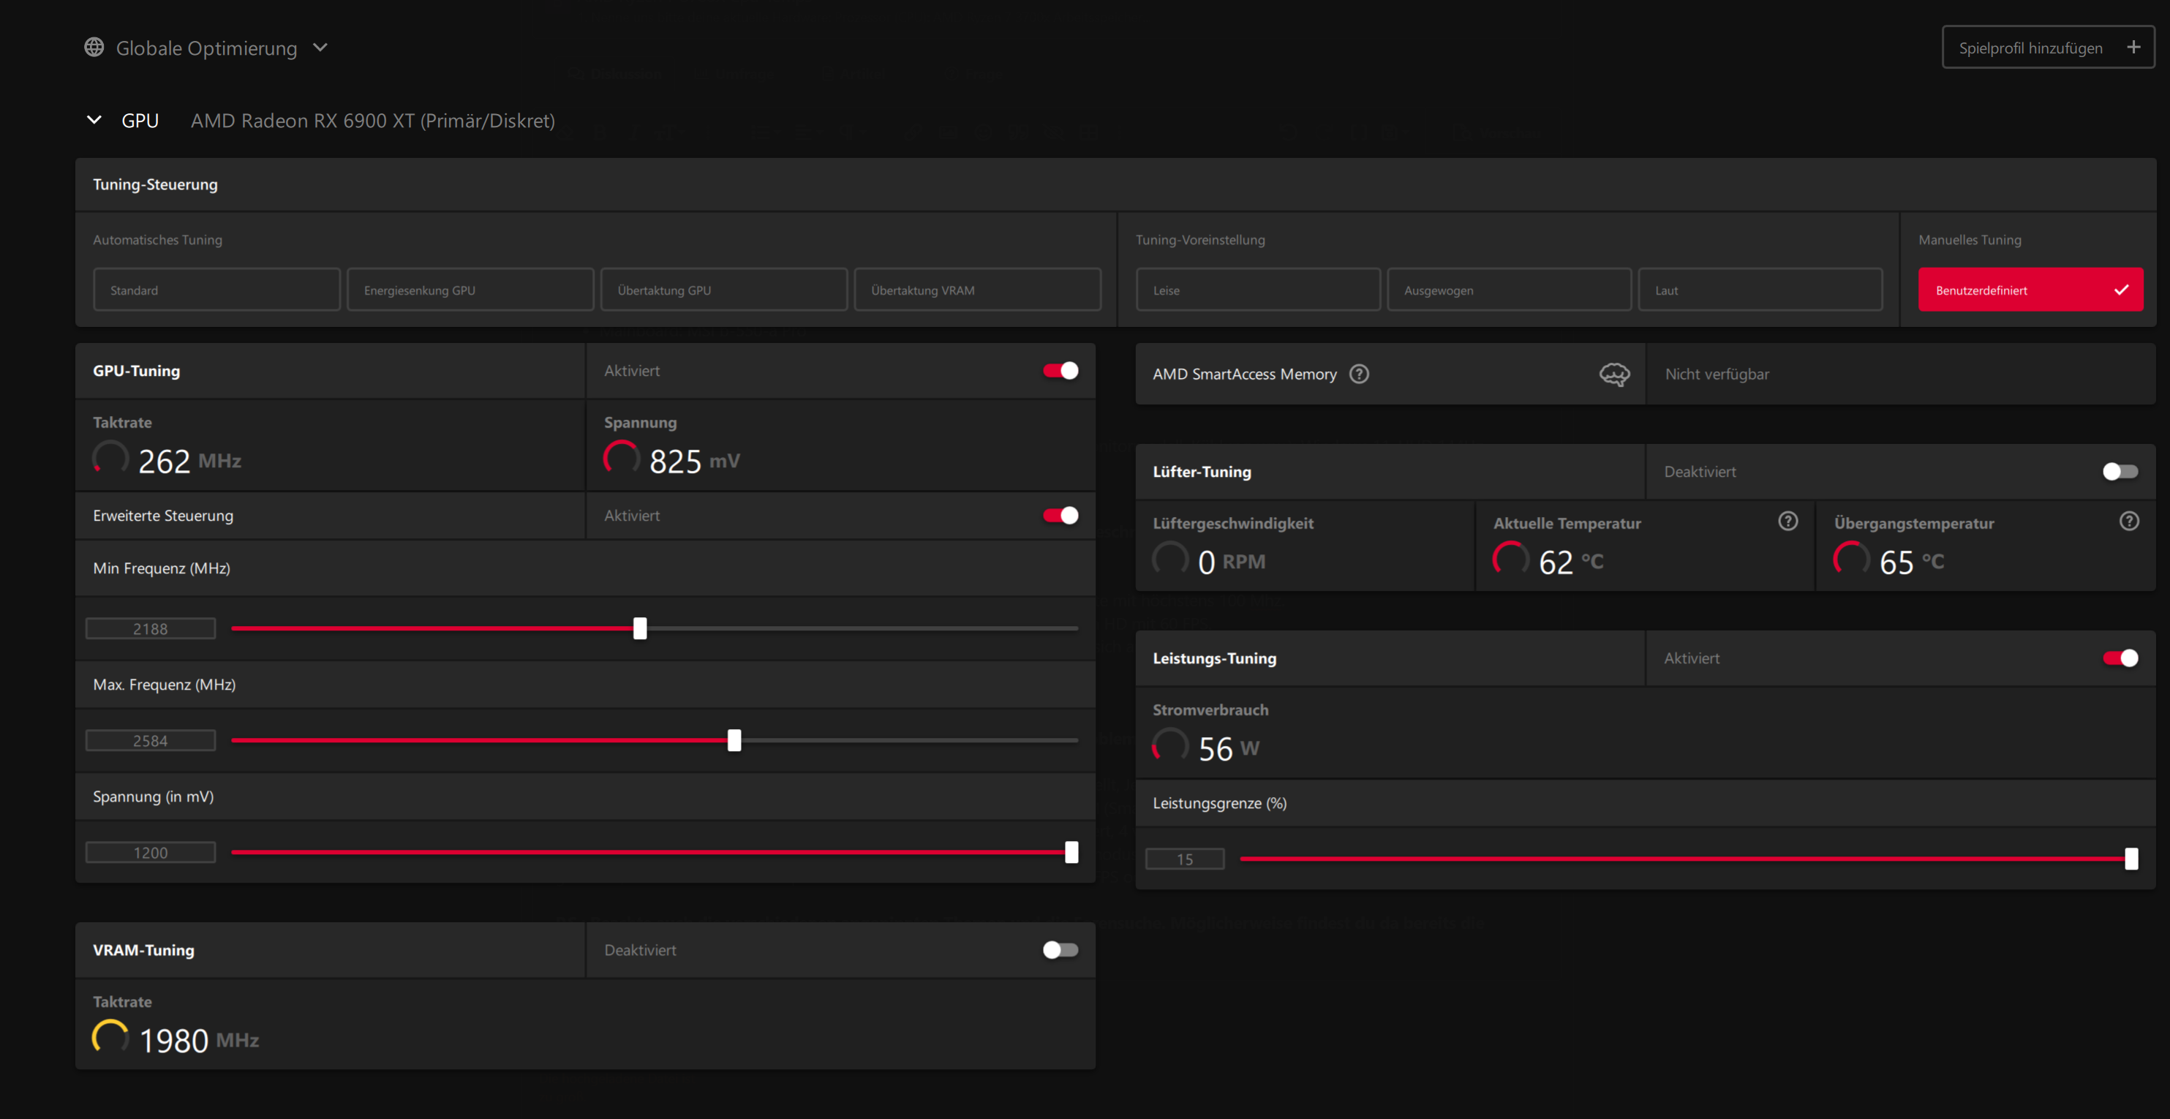Enable the VRAM-Tuning toggle

[1060, 949]
